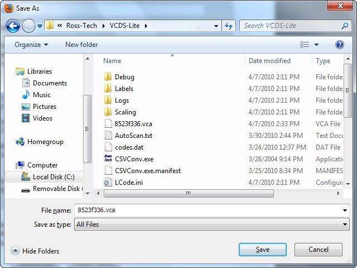The width and height of the screenshot is (357, 268).
Task: Click the New folder button
Action: (81, 45)
